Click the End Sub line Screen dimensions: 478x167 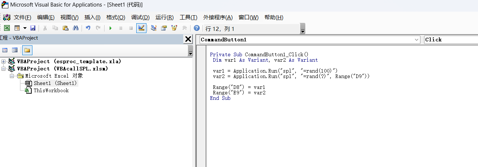(220, 98)
